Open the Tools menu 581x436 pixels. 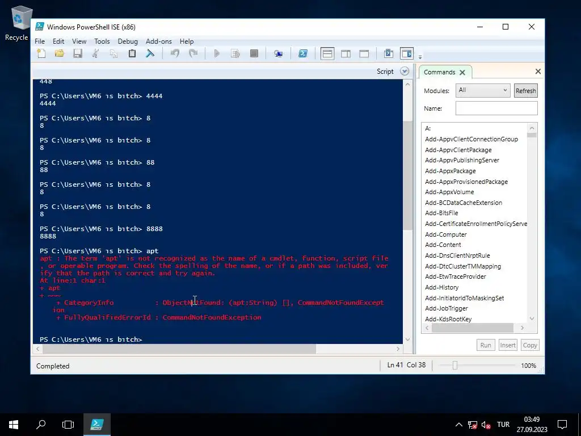pos(102,41)
